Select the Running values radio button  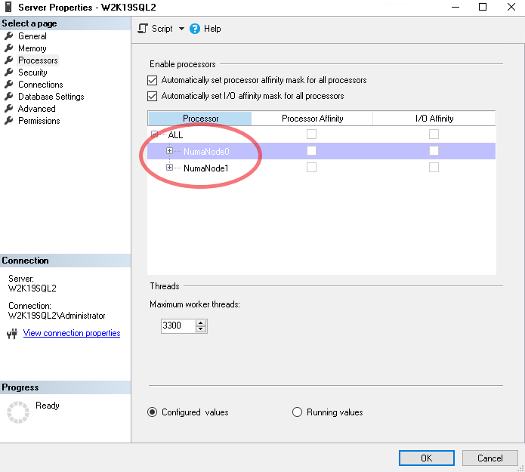tap(297, 412)
